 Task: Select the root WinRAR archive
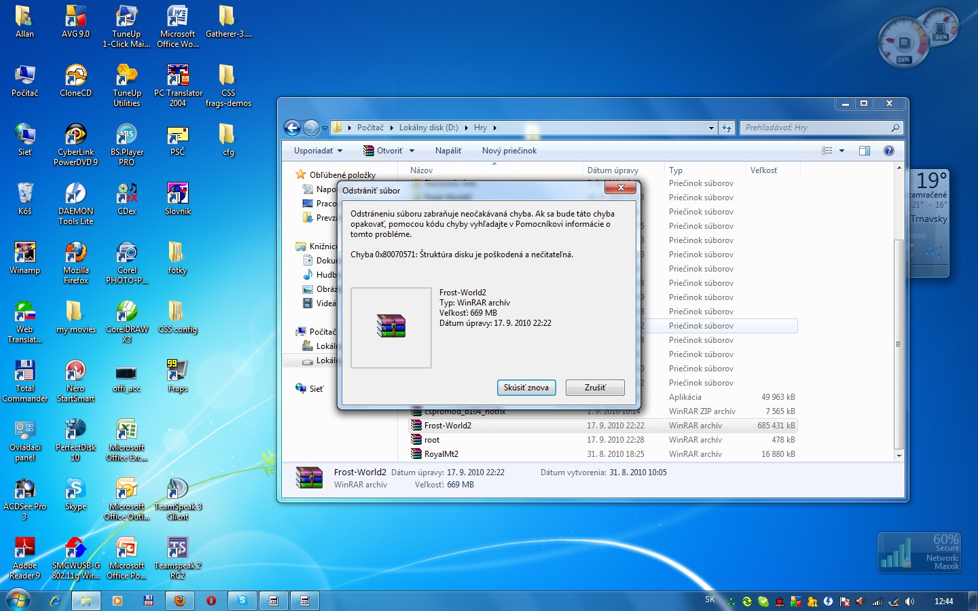tap(432, 440)
